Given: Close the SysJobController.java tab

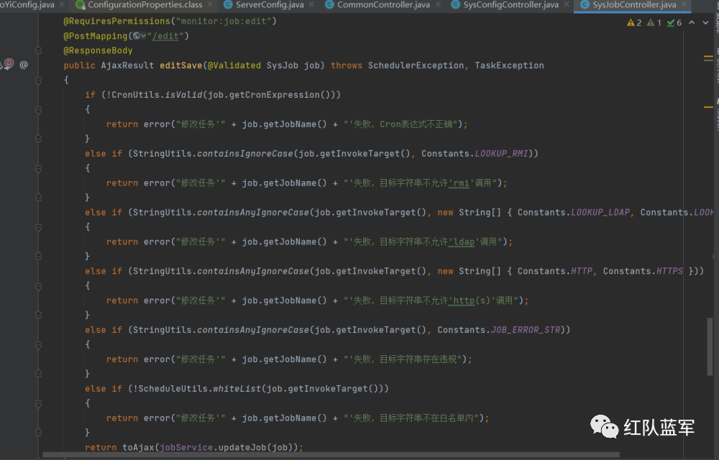Looking at the screenshot, I should pyautogui.click(x=684, y=5).
